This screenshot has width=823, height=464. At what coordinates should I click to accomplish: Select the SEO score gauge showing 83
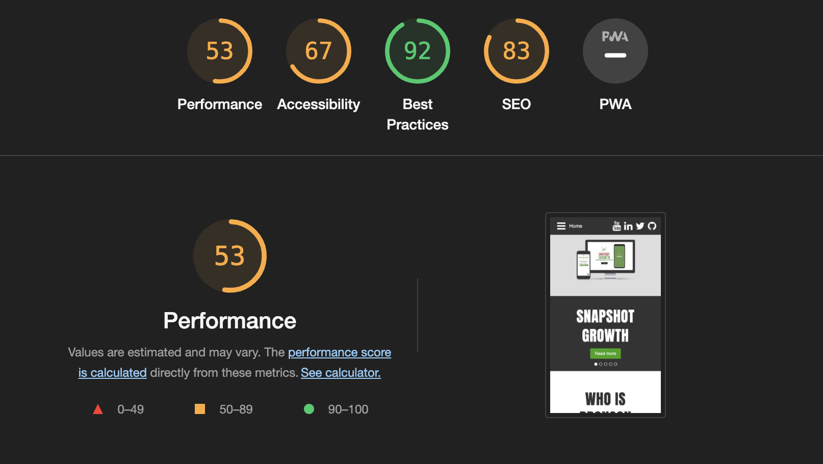pos(517,51)
